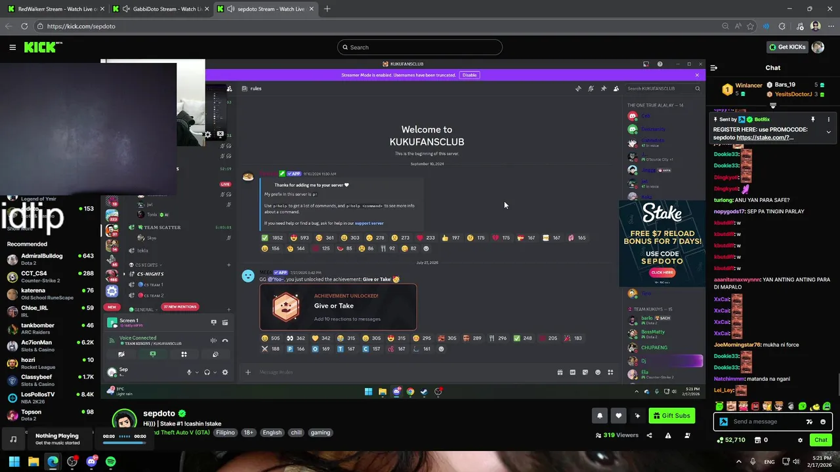This screenshot has width=840, height=472.
Task: Open the chat identity badge icon
Action: click(x=723, y=422)
